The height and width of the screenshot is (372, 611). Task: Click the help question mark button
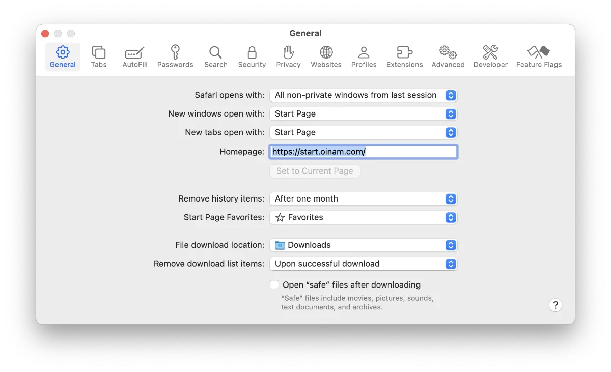pos(556,305)
